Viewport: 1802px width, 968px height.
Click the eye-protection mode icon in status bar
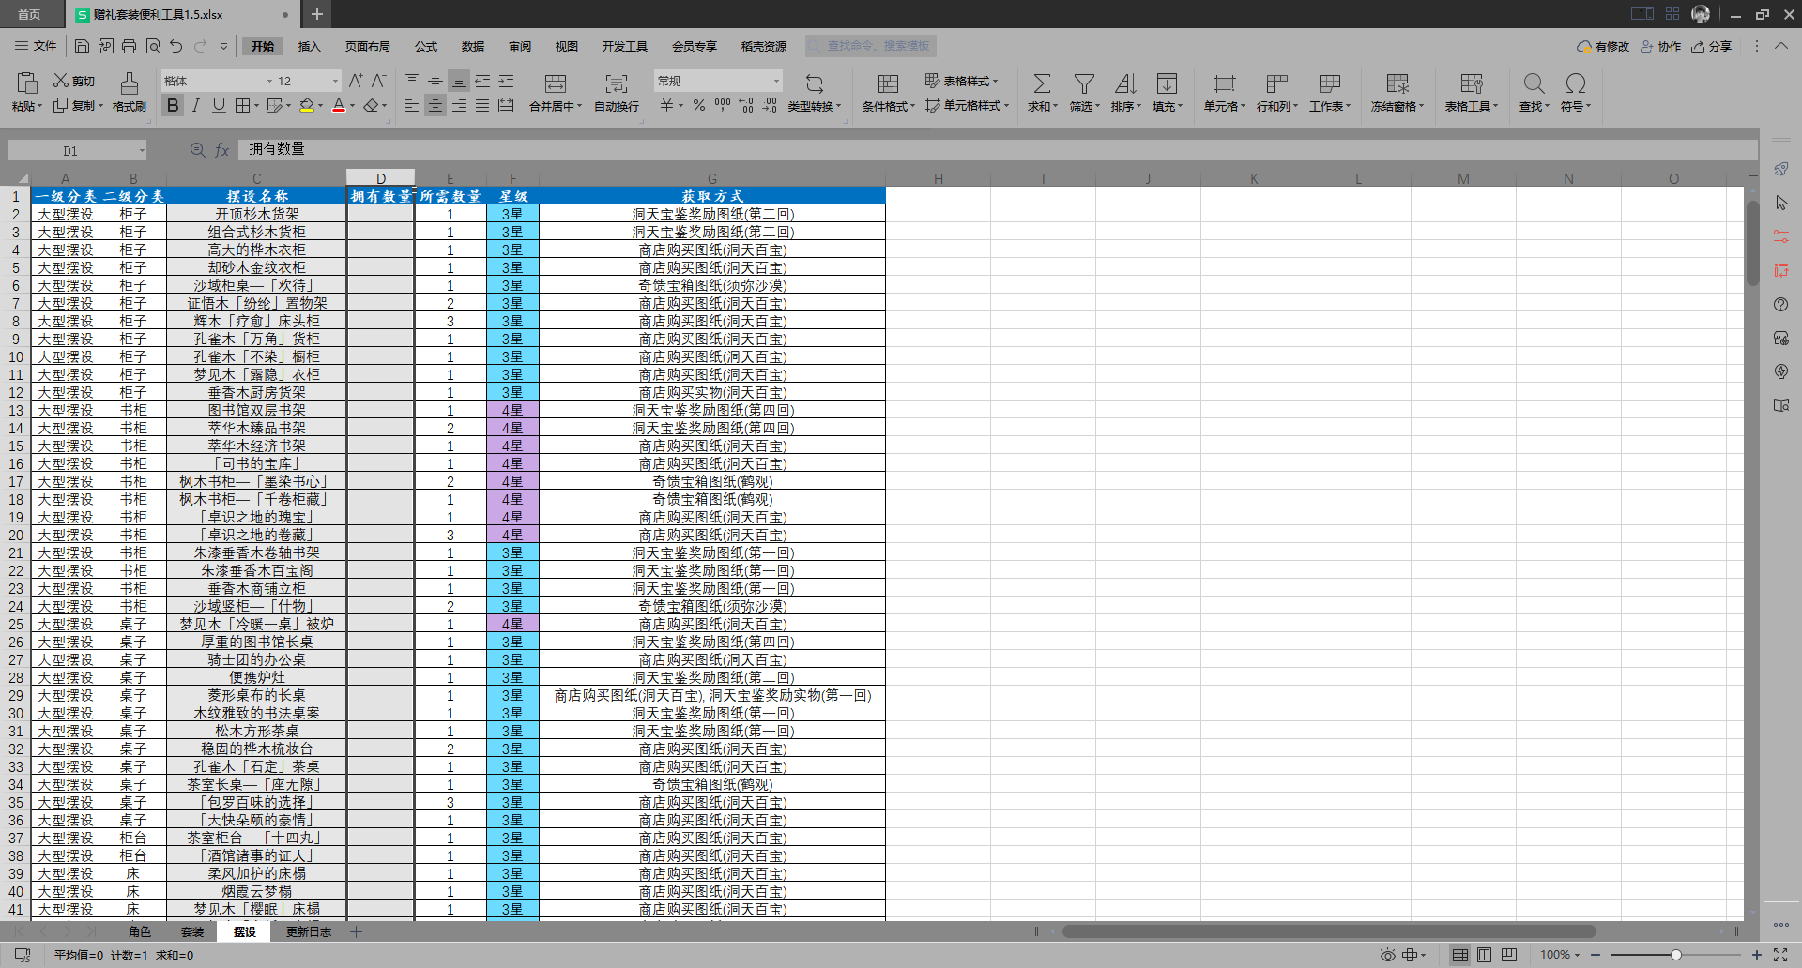[x=1387, y=955]
